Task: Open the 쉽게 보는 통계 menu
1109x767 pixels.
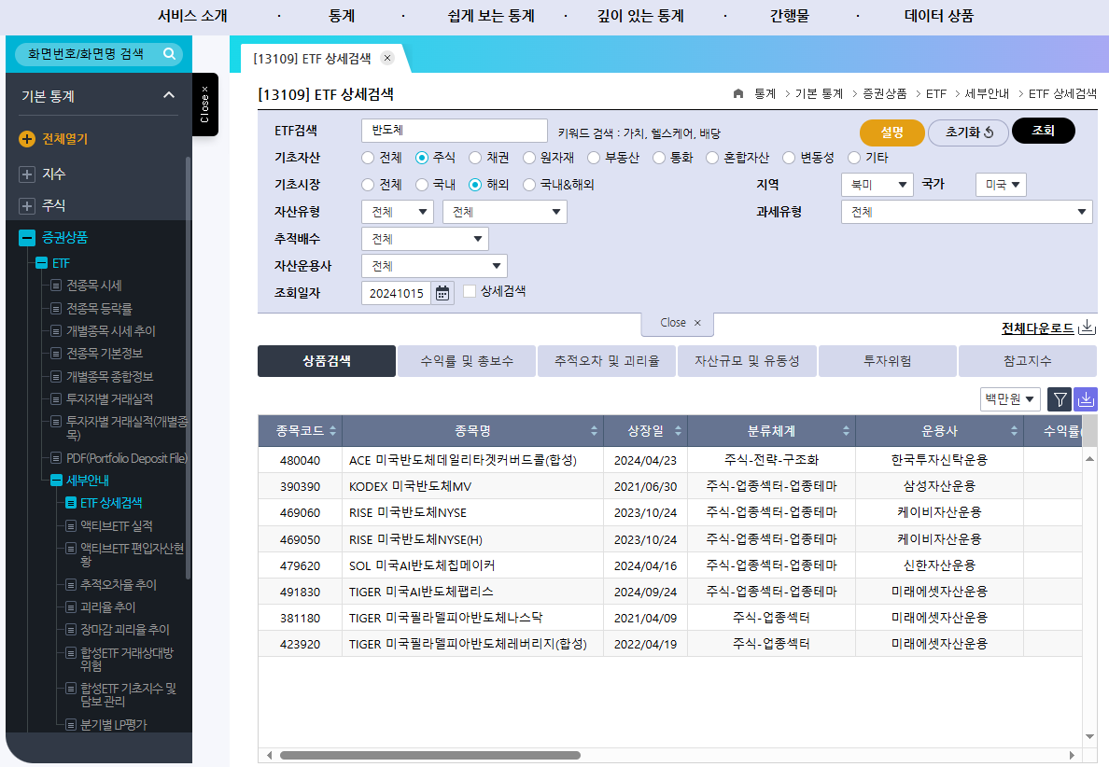Action: point(491,16)
